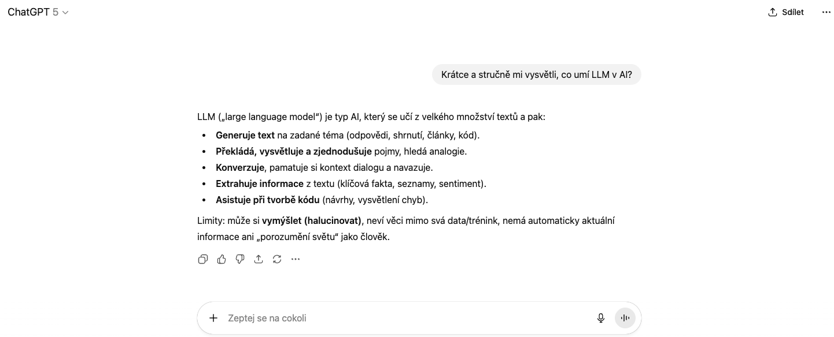
Task: Rate the answer with thumbs down
Action: [240, 259]
